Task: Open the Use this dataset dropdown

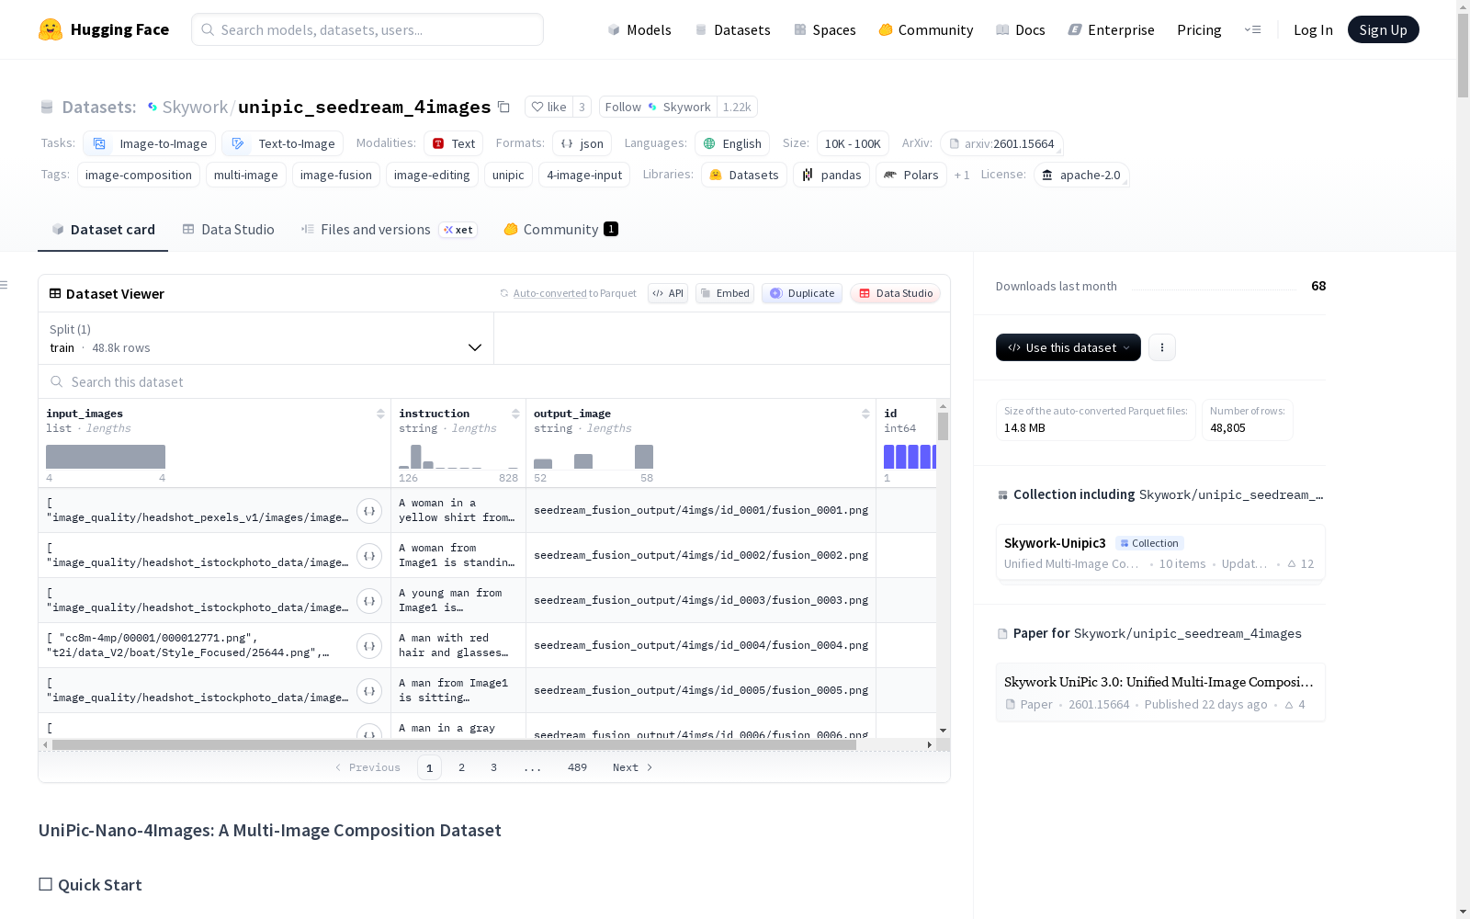Action: (x=1069, y=347)
